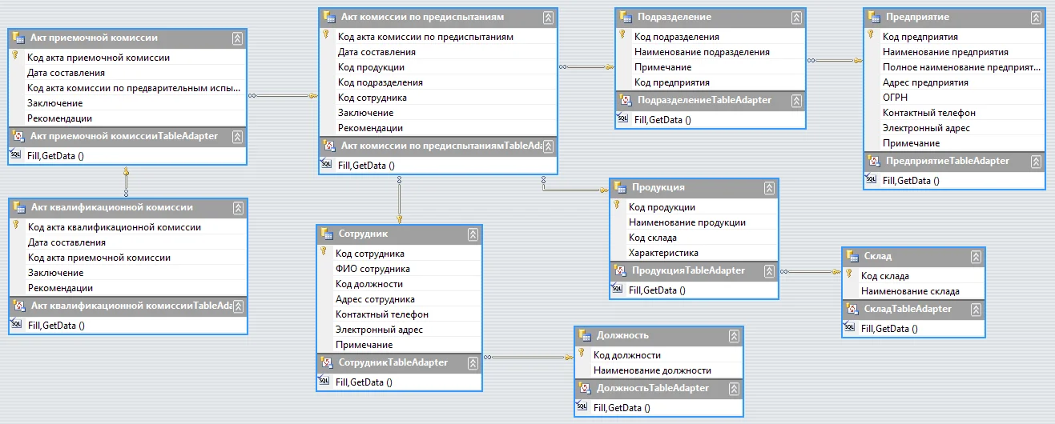The width and height of the screenshot is (1055, 424).
Task: Click the table icon of Предприятие
Action: pos(872,17)
